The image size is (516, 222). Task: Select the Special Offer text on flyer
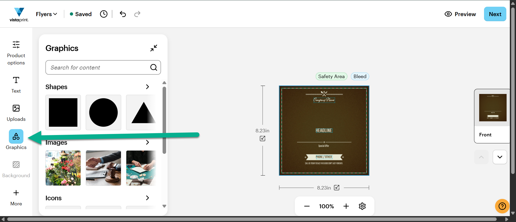click(x=324, y=146)
